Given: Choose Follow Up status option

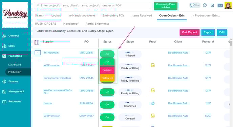Looking at the screenshot, I should [x=107, y=78].
